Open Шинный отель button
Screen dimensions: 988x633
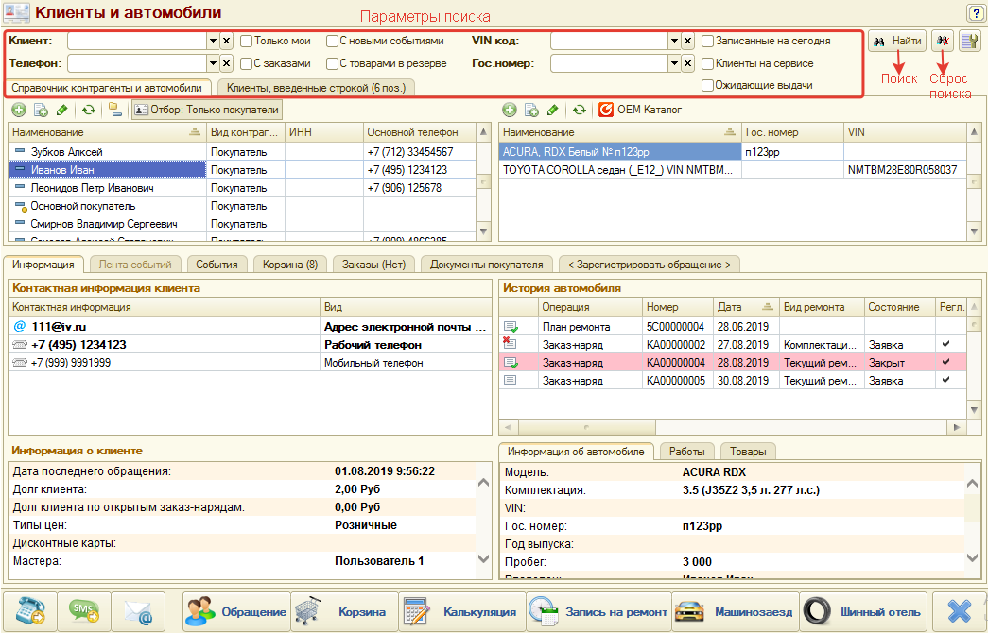tap(863, 611)
